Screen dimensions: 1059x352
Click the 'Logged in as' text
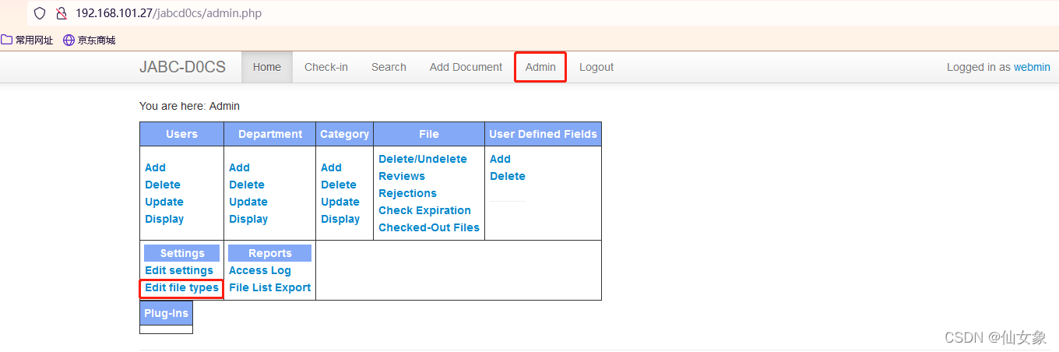tap(979, 67)
